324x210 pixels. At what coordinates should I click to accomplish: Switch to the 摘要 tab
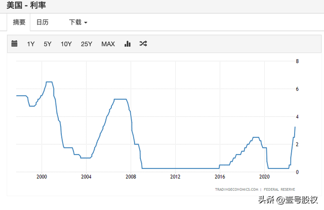coord(19,22)
